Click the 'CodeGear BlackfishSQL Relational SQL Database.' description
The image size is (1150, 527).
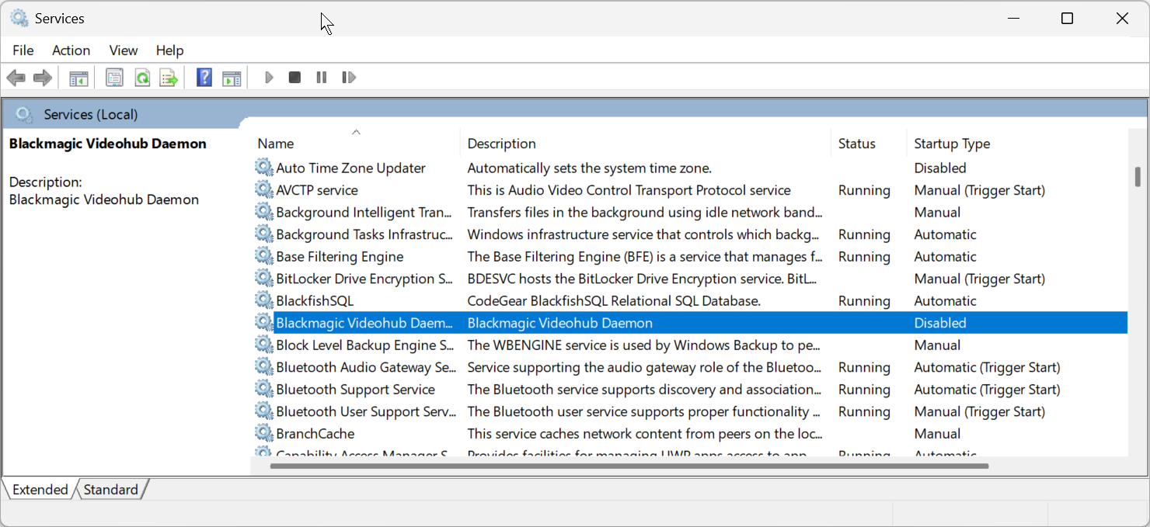[614, 301]
